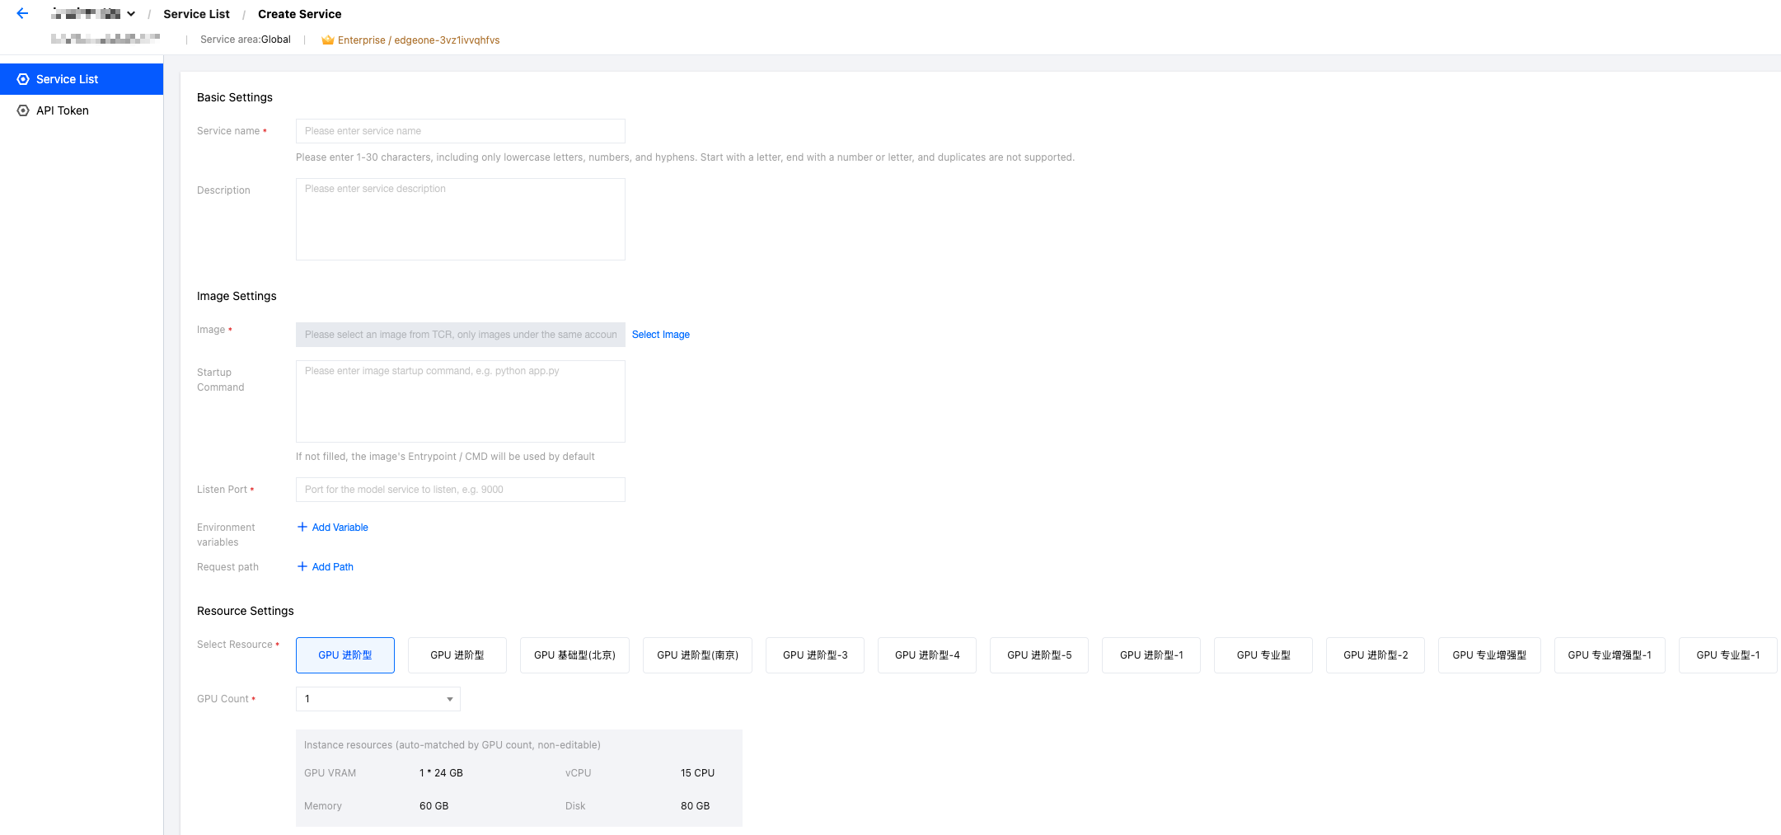This screenshot has width=1781, height=835.
Task: Select the highlighted blue GPU 进阶型 resource
Action: [345, 655]
